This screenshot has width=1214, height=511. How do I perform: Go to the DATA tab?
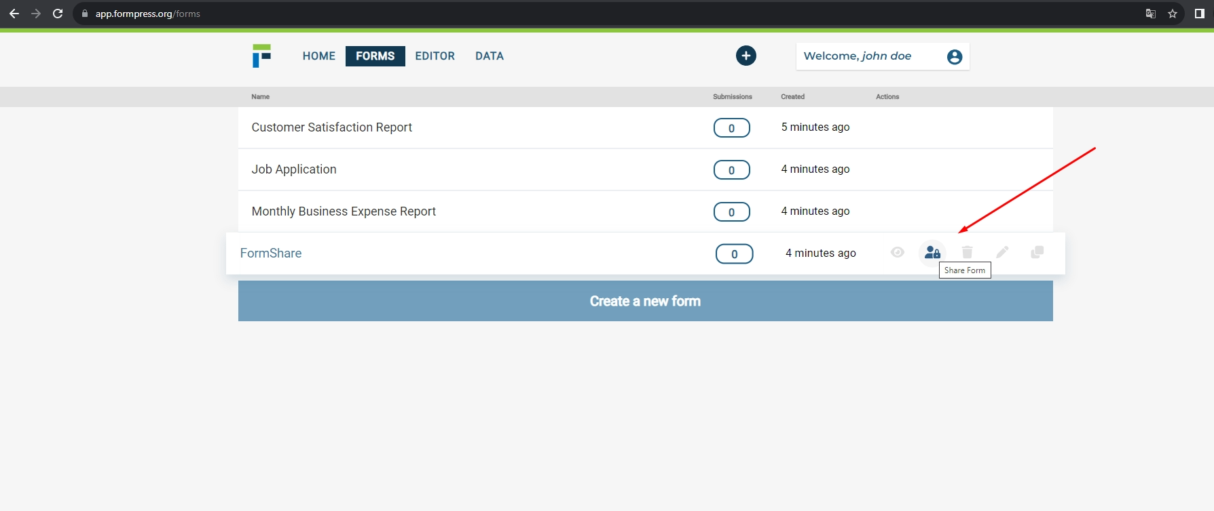click(x=490, y=56)
